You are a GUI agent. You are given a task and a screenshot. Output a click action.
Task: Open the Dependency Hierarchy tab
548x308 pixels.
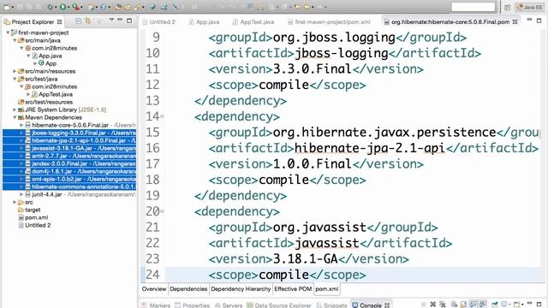tap(241, 289)
